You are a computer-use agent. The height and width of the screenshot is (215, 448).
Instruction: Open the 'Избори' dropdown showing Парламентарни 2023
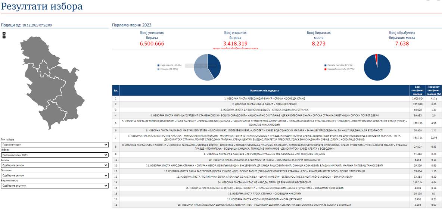tap(55, 155)
